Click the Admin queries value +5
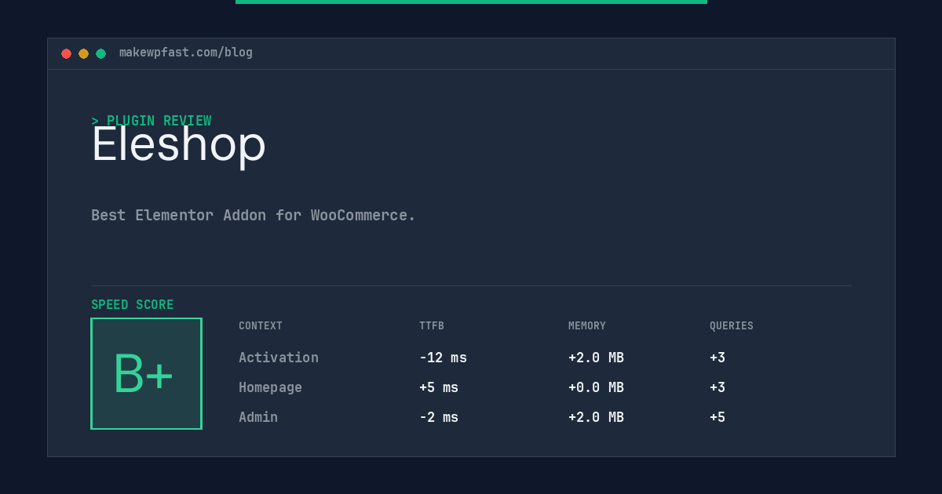Viewport: 942px width, 494px height. coord(717,417)
